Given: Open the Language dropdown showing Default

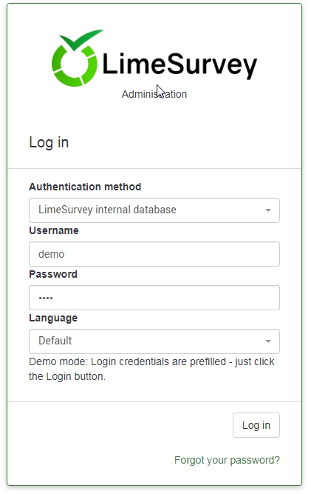Looking at the screenshot, I should (x=154, y=341).
